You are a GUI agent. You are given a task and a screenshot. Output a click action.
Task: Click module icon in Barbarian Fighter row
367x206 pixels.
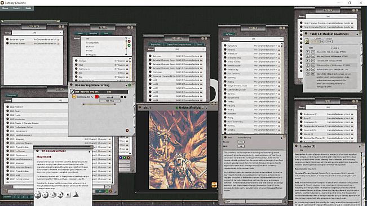click(x=58, y=39)
